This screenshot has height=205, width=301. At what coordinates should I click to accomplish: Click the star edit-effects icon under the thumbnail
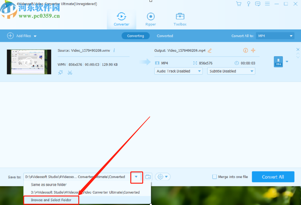61,72
